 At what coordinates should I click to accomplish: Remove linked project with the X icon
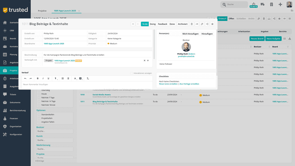tap(144, 60)
